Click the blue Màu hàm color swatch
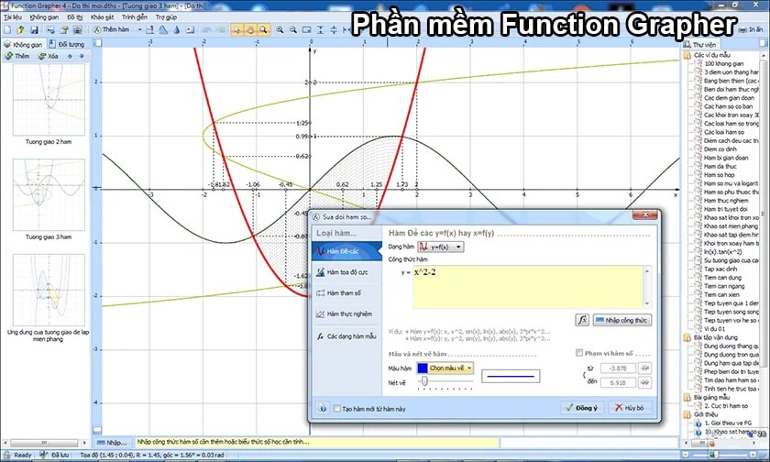This screenshot has height=462, width=770. coord(423,368)
